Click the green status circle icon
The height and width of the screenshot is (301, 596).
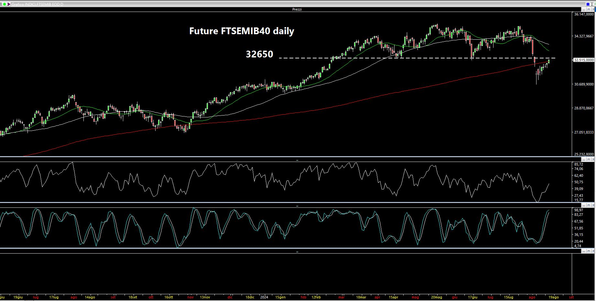pos(5,4)
